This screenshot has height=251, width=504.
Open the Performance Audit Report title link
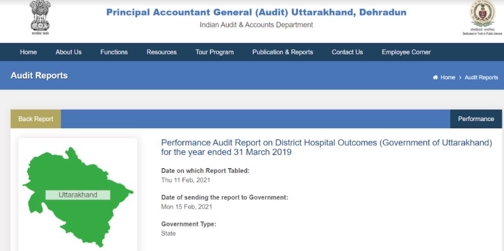coord(326,147)
